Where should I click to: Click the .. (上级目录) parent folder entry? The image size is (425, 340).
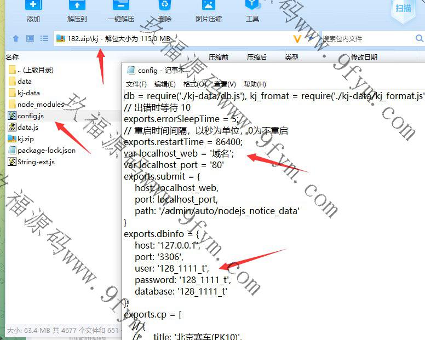click(x=35, y=70)
